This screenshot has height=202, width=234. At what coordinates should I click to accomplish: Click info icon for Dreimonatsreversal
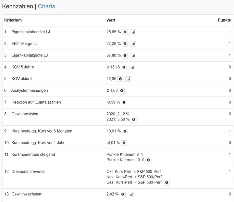pos(167,182)
